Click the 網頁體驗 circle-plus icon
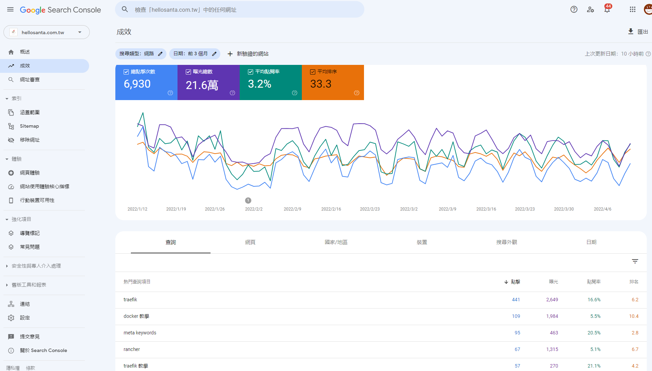The height and width of the screenshot is (371, 652). 11,173
